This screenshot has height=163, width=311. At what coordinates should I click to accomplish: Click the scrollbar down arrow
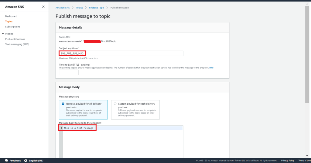coord(307,156)
